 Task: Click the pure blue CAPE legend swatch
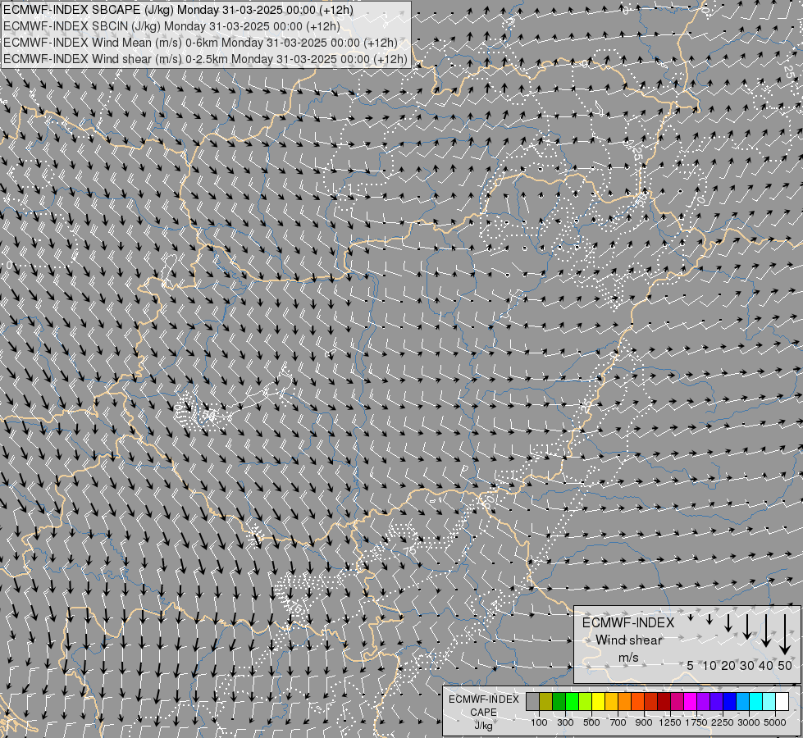729,701
